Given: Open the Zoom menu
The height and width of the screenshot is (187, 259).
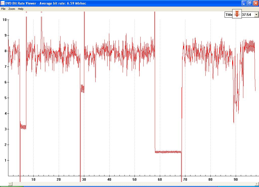Looking at the screenshot, I should click(12, 9).
